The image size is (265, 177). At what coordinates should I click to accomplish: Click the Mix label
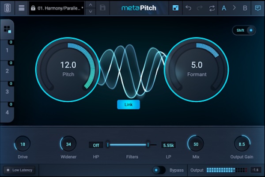coord(196,157)
